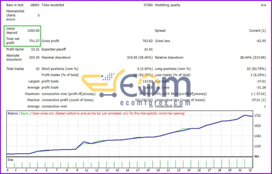
Task: Select the spread value Current (1)
Action: tap(257, 30)
